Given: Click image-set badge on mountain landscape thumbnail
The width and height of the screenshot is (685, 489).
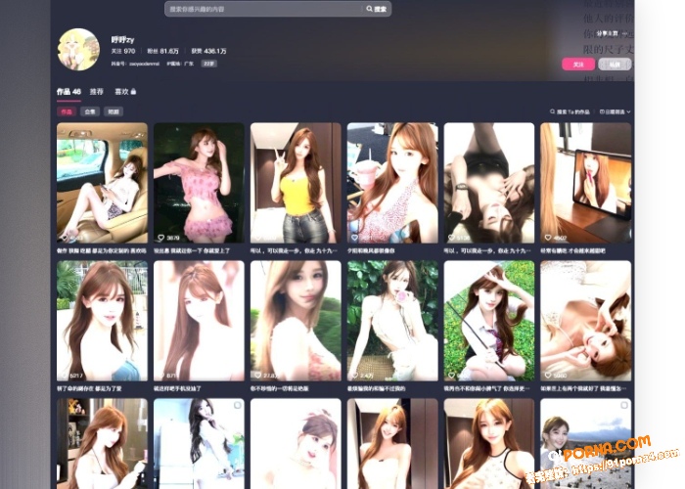Looking at the screenshot, I should click(x=624, y=405).
